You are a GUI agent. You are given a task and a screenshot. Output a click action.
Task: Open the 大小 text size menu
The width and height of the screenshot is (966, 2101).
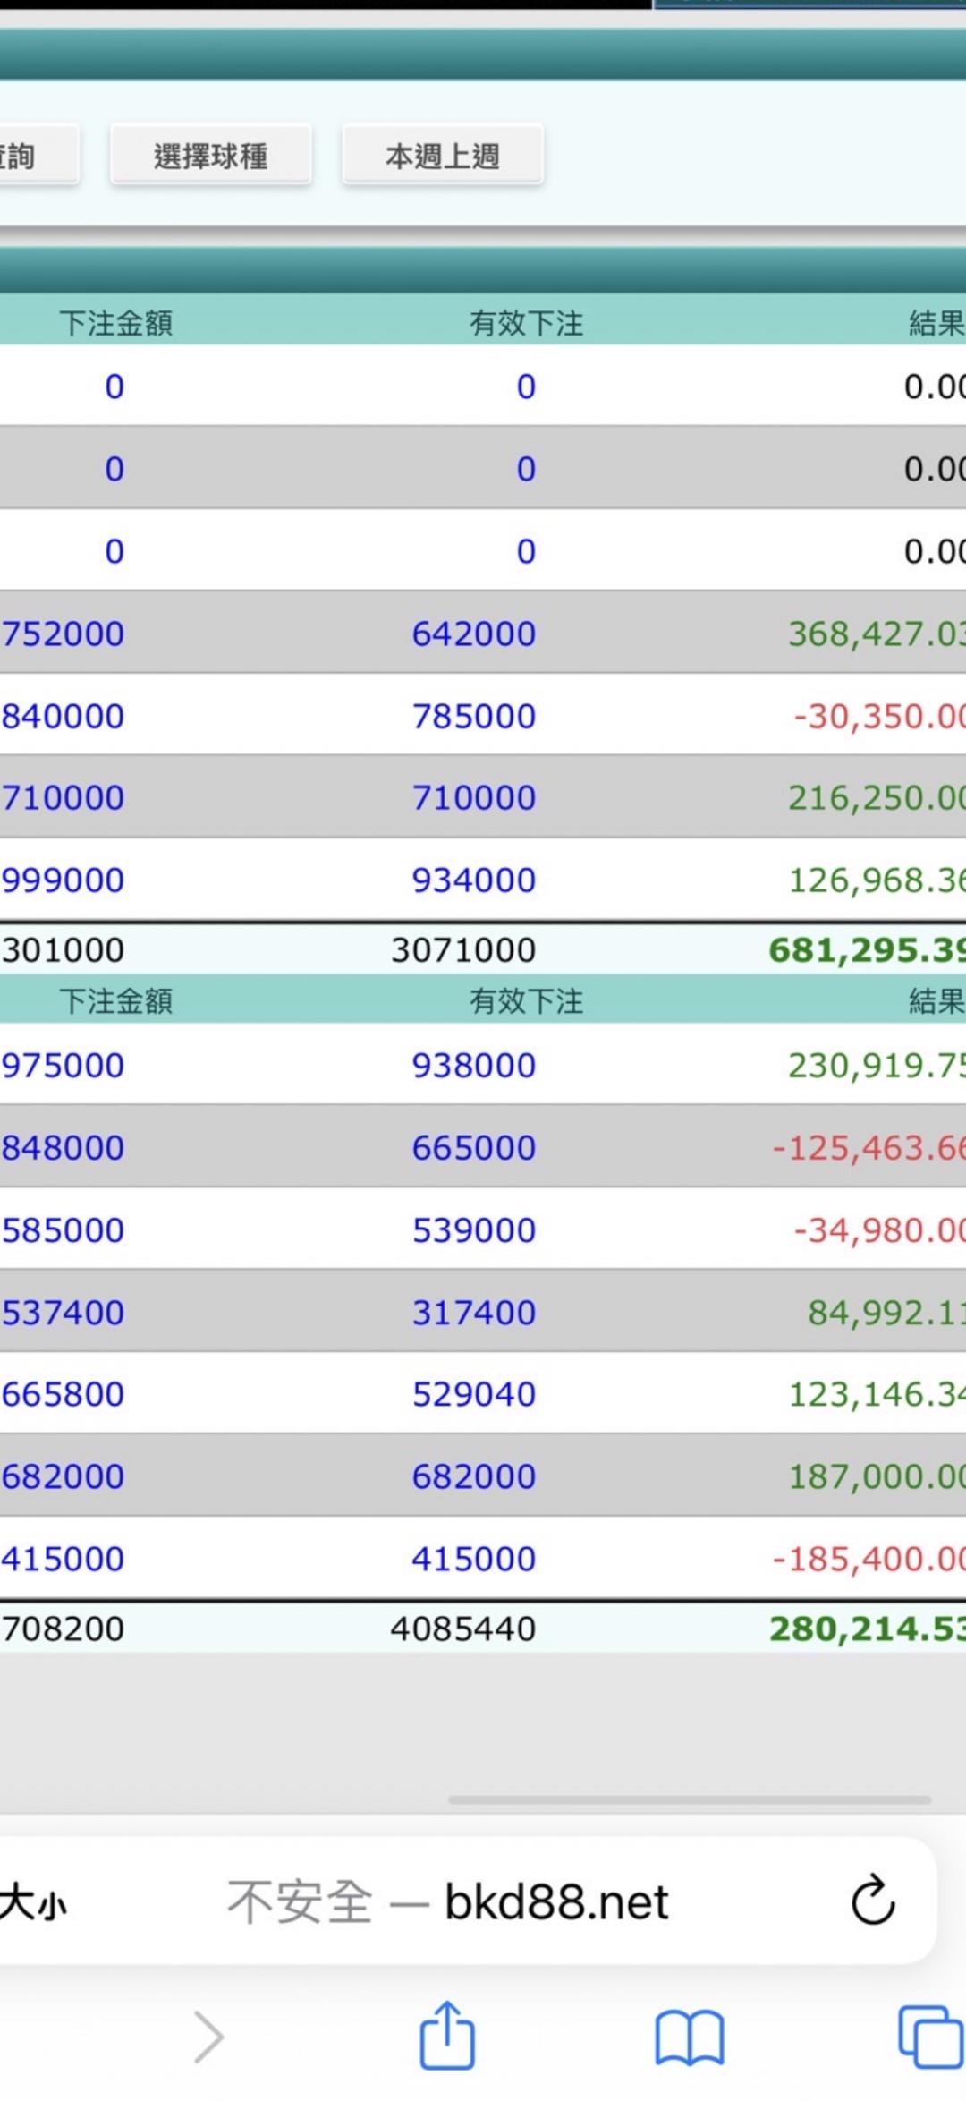click(x=33, y=1901)
